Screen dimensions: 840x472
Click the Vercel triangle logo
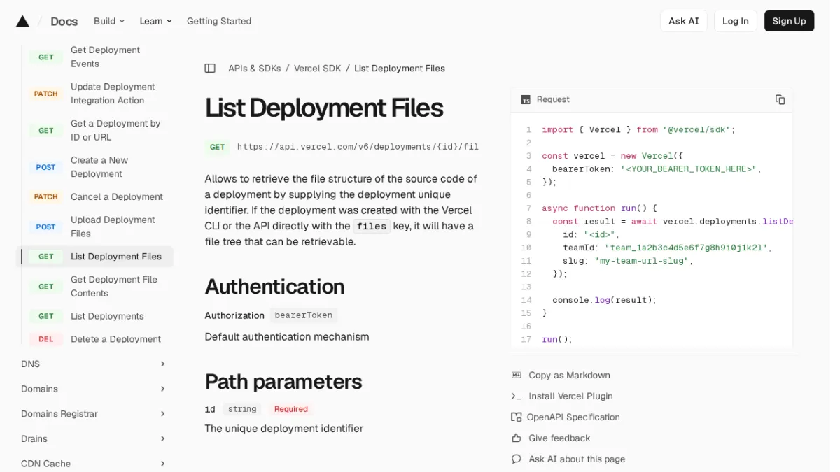point(22,21)
